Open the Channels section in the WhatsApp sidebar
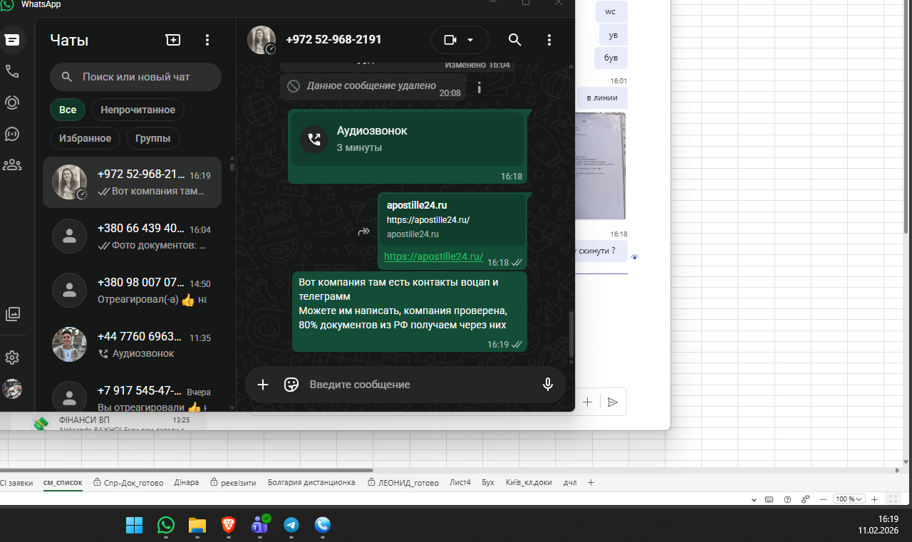This screenshot has height=542, width=912. click(x=12, y=134)
